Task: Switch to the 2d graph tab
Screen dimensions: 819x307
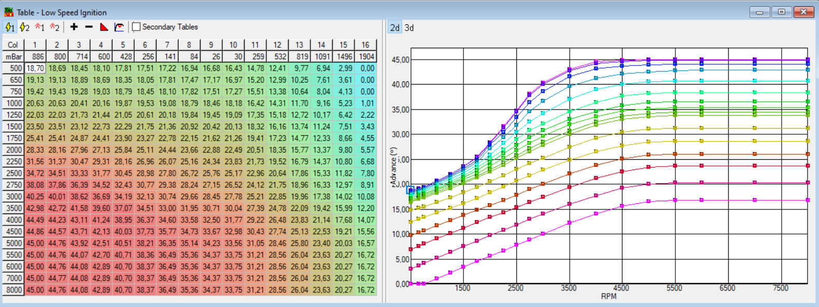Action: click(395, 27)
